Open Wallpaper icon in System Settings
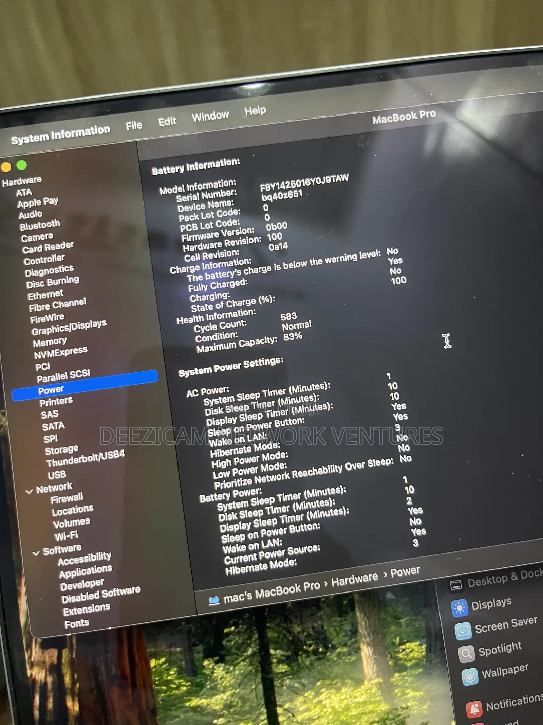The image size is (543, 725). [470, 677]
